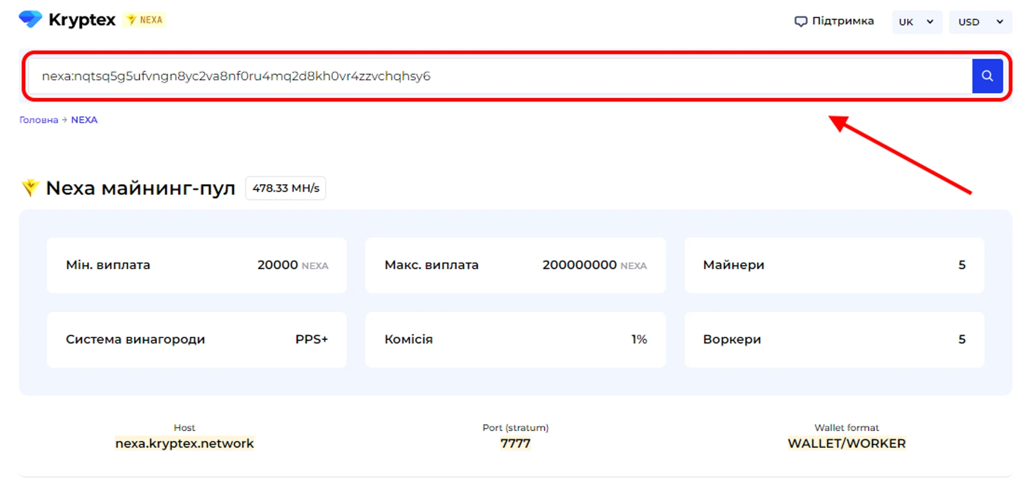Image resolution: width=1029 pixels, height=480 pixels.
Task: Click the blue magnifier search button
Action: pyautogui.click(x=987, y=76)
